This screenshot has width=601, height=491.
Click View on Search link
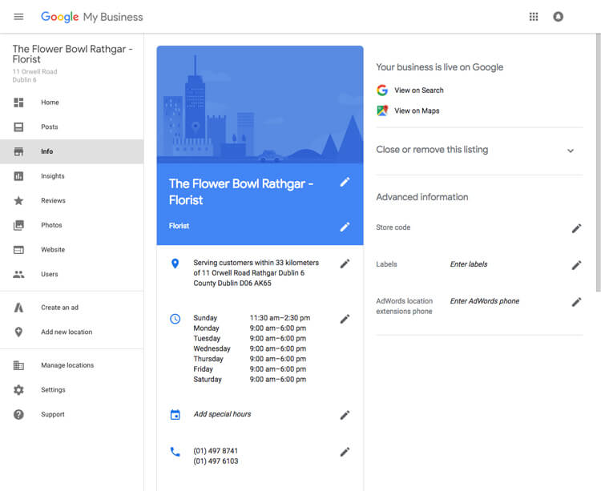pyautogui.click(x=419, y=91)
